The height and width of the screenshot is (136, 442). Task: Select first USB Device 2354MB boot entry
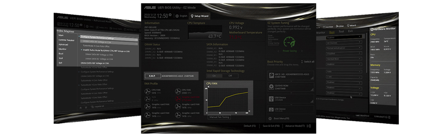[291, 98]
